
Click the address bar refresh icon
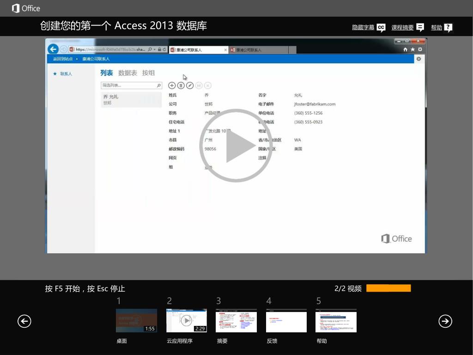[164, 49]
